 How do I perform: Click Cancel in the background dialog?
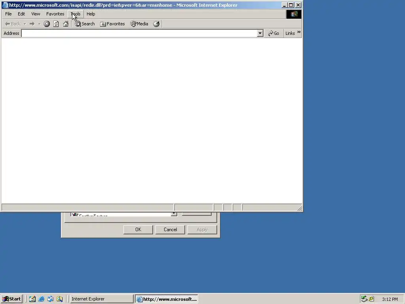coord(170,230)
